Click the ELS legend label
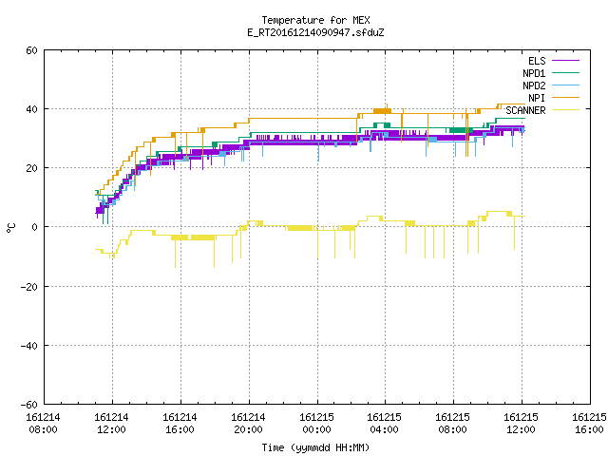 tap(537, 61)
